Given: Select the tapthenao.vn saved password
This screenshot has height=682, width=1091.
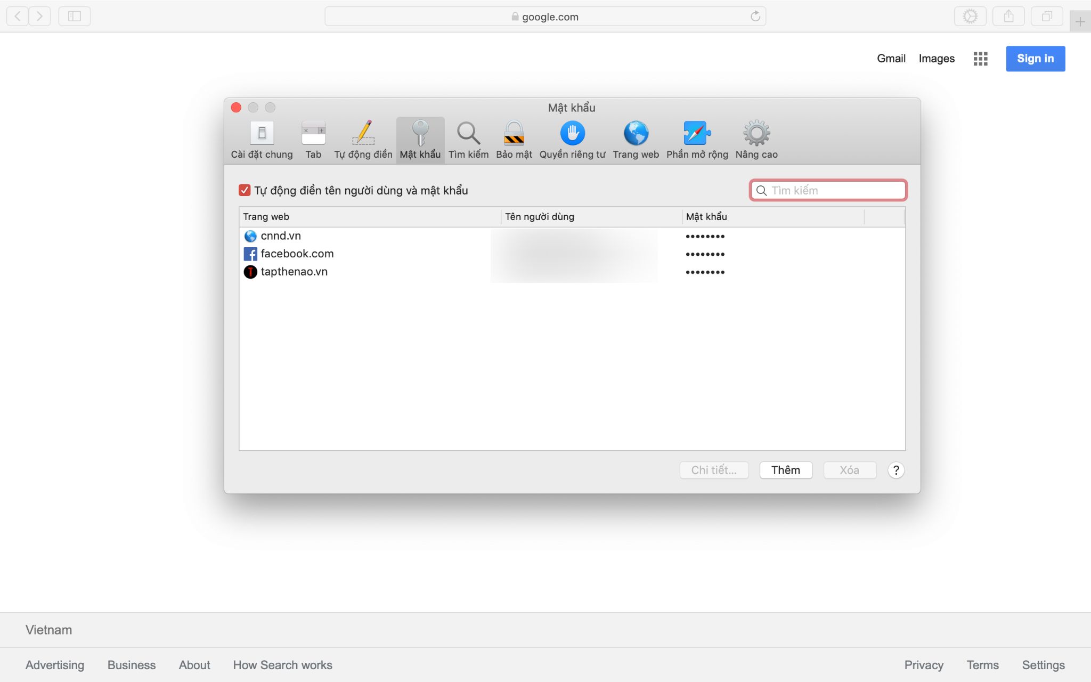Looking at the screenshot, I should tap(294, 272).
